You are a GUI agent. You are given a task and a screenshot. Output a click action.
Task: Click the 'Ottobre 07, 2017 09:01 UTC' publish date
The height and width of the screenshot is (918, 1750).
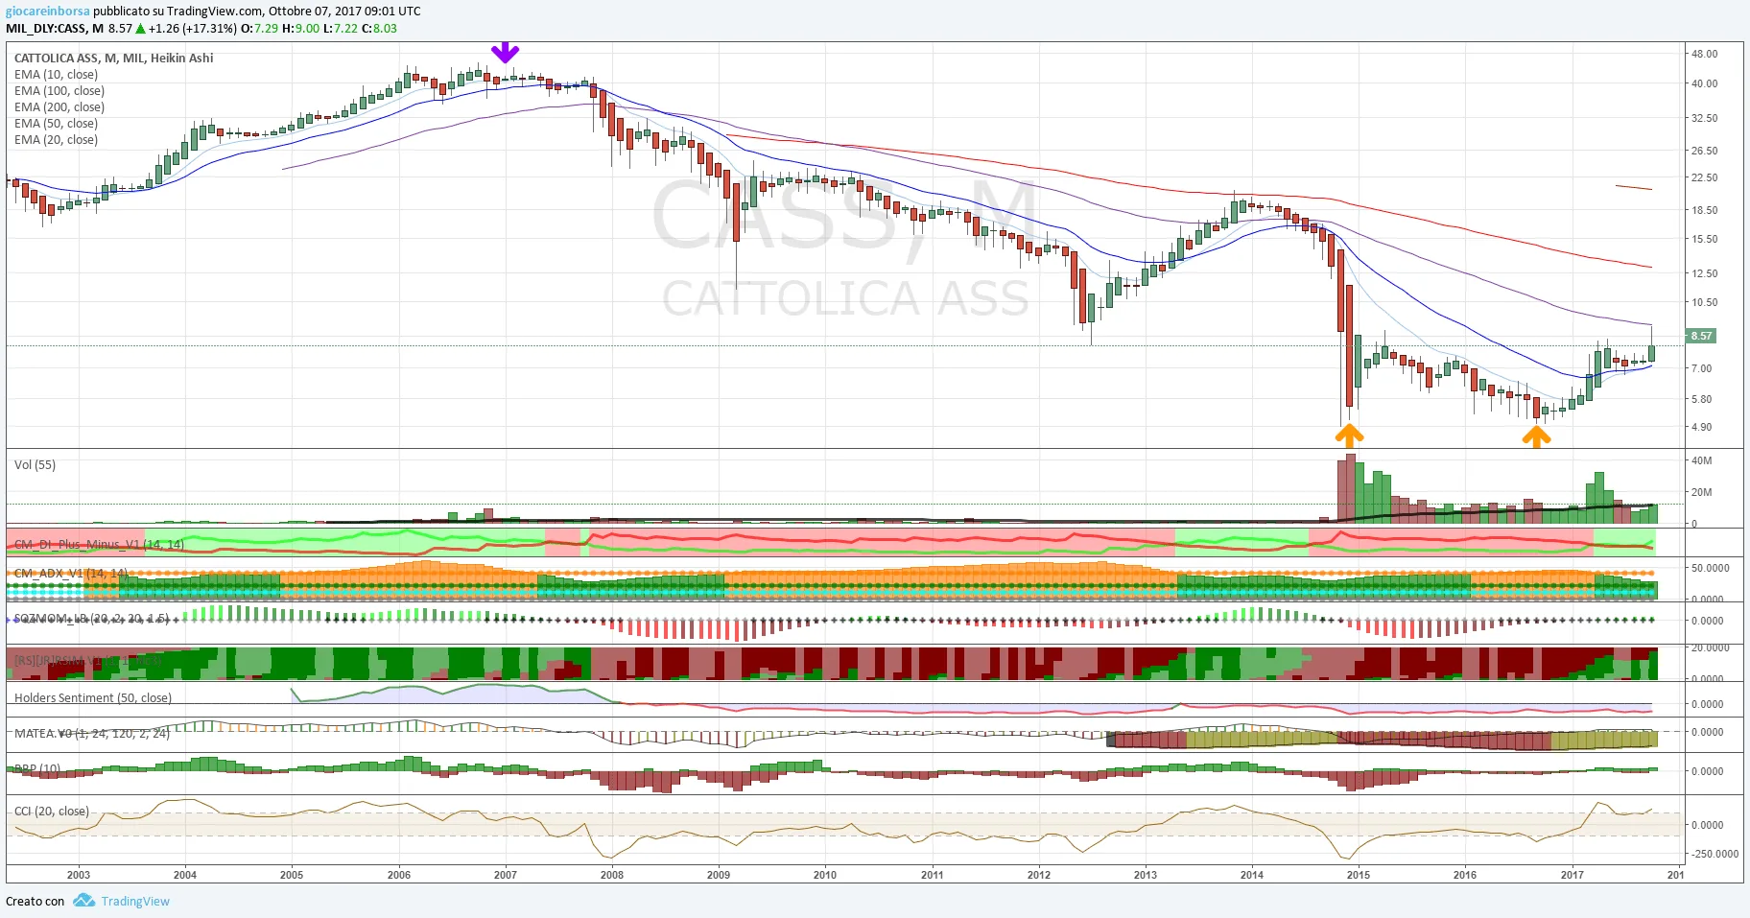tap(344, 12)
